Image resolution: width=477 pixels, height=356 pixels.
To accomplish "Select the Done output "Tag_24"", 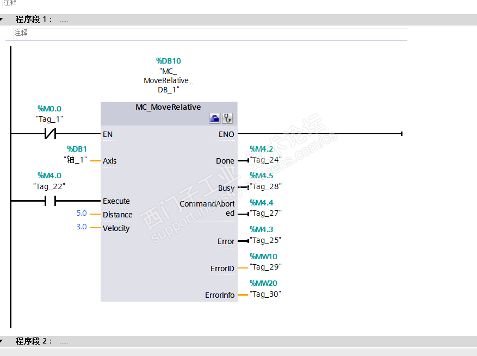I will (265, 160).
